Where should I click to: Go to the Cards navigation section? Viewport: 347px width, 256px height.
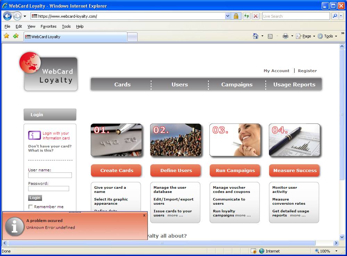click(x=122, y=84)
